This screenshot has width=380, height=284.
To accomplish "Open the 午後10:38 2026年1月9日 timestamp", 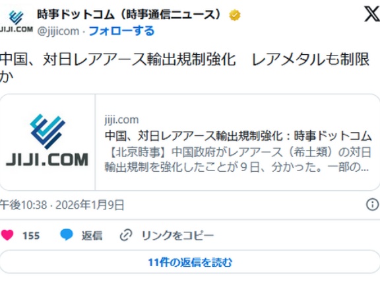I will 62,205.
